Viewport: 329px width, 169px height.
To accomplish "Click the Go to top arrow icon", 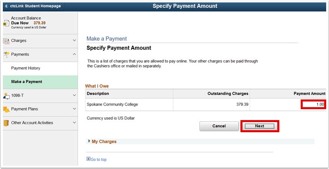I will (x=89, y=159).
